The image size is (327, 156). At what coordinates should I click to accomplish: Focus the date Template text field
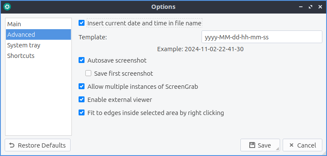pos(262,37)
